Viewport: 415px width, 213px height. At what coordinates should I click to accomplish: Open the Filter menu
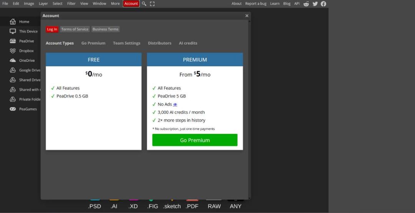coord(71,4)
